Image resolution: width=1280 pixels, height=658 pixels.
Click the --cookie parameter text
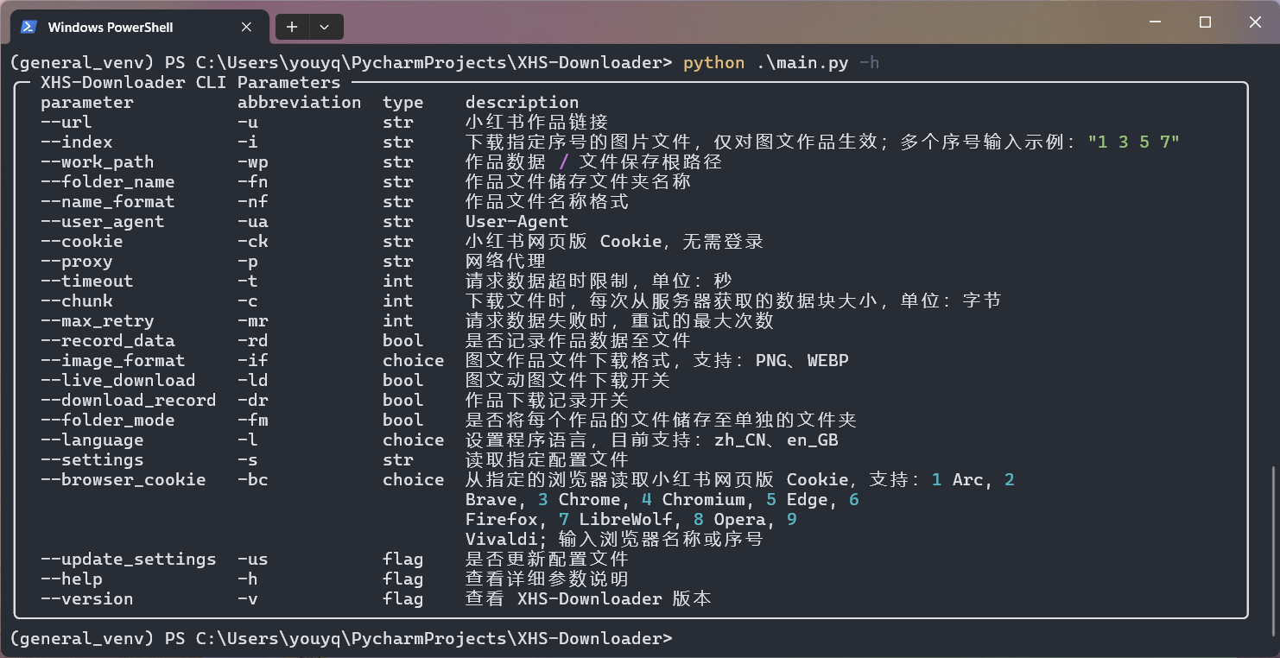click(82, 241)
